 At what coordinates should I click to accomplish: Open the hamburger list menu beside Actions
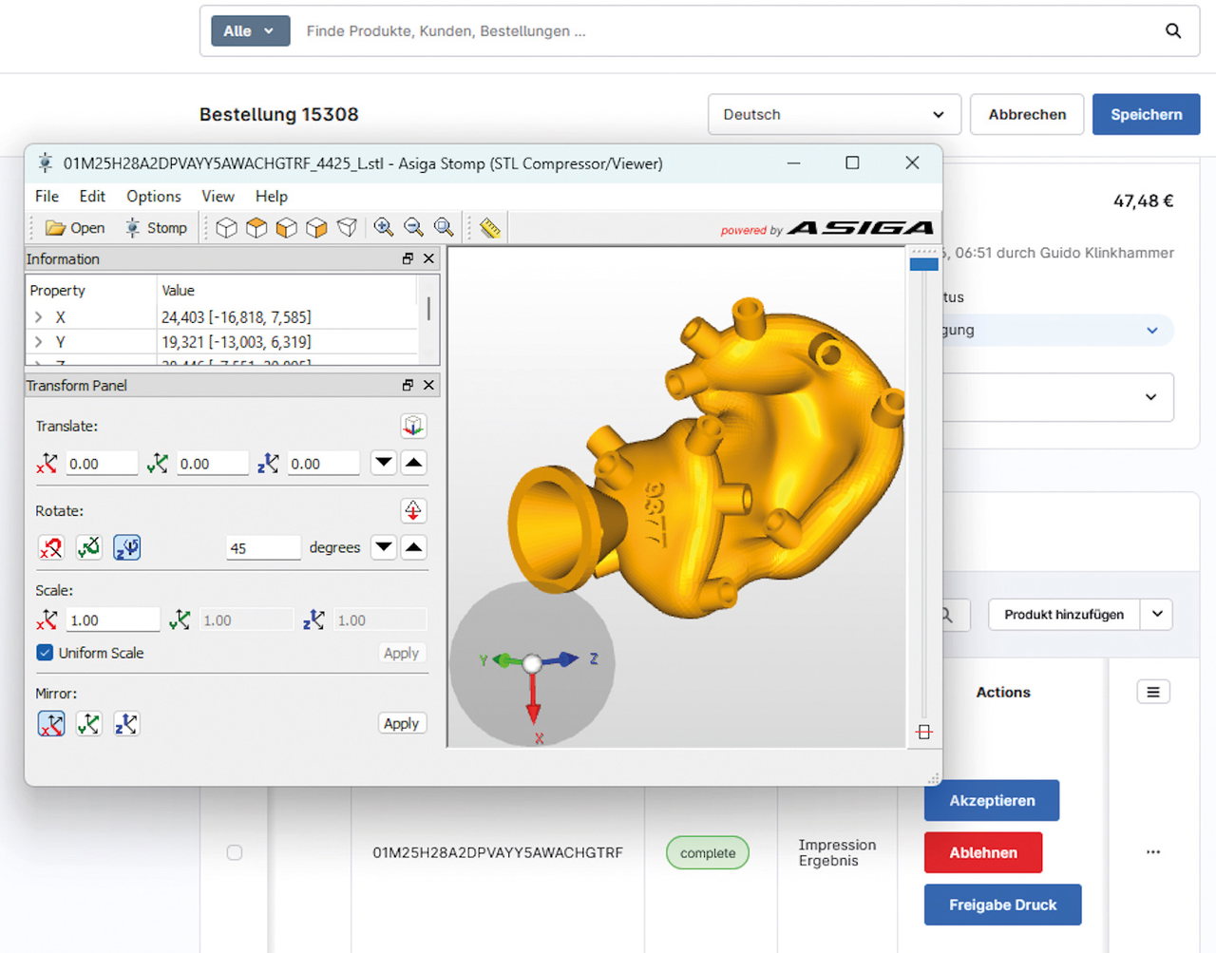(x=1153, y=692)
